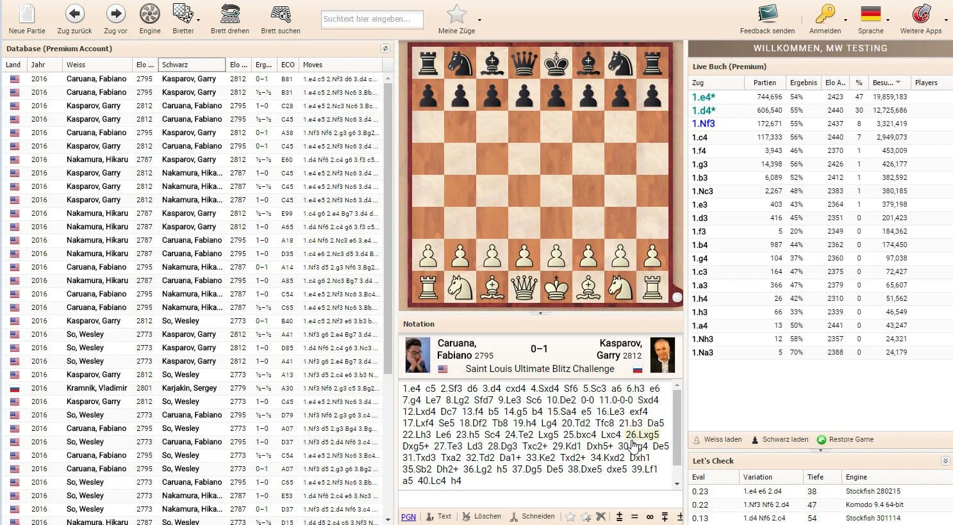This screenshot has height=525, width=953.
Task: Go back one move with Zug zurück
Action: [x=74, y=13]
